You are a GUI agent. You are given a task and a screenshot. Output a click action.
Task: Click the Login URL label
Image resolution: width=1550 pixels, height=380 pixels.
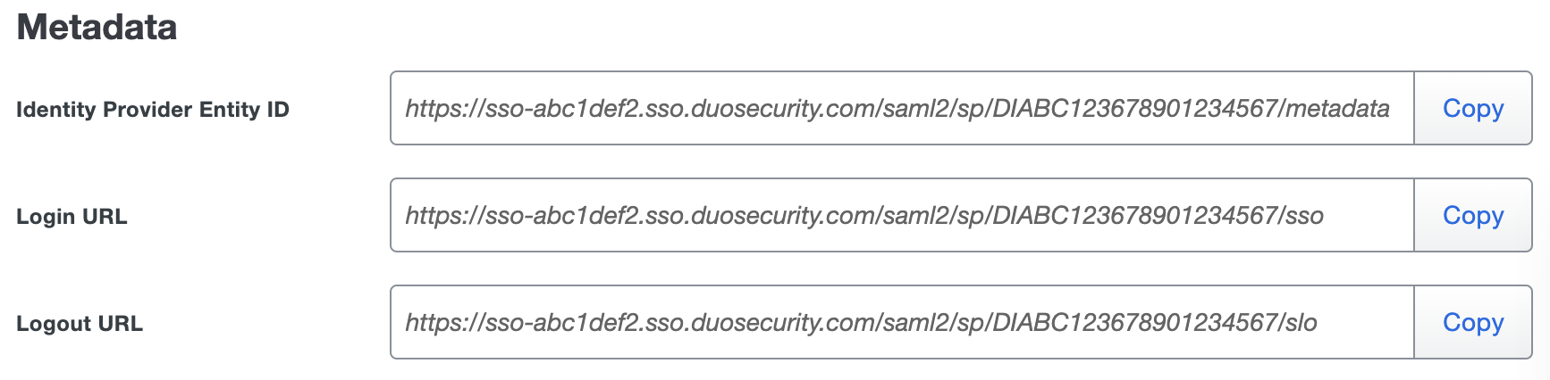72,217
